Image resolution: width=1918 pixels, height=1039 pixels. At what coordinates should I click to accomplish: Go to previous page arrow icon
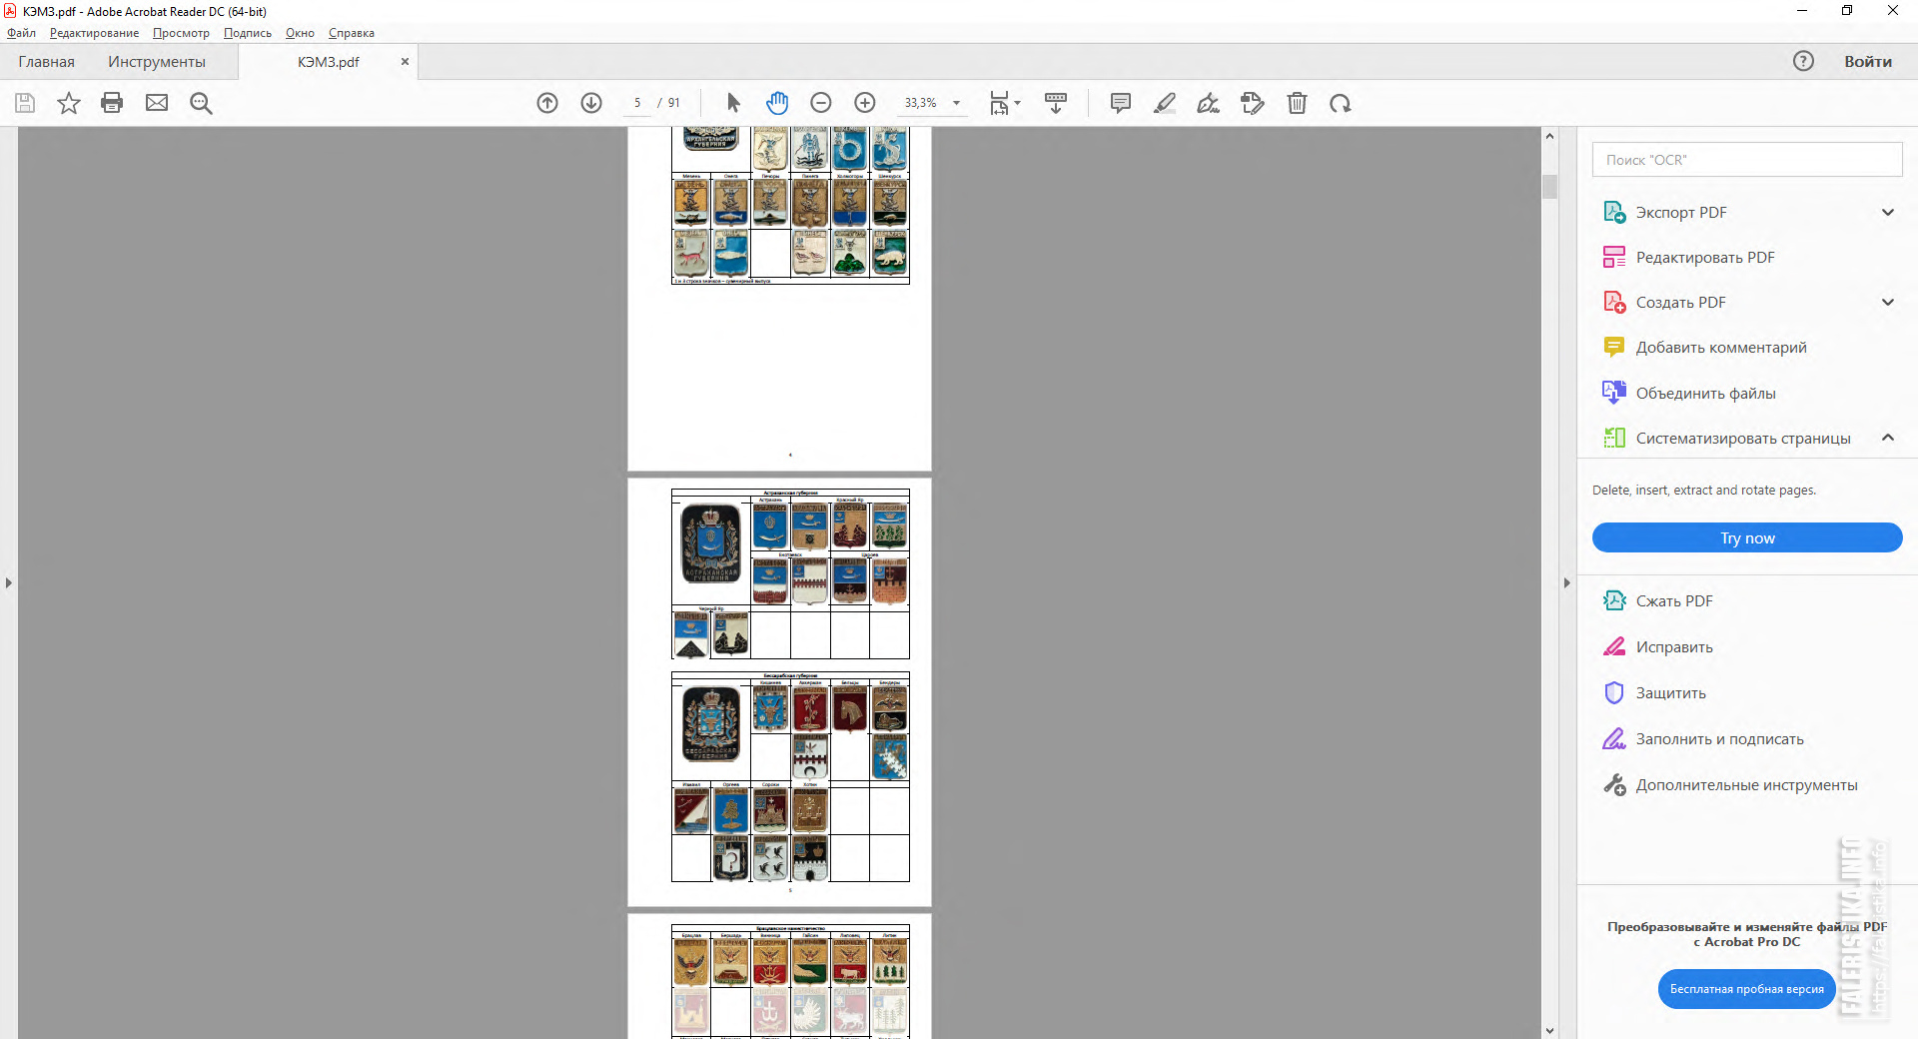547,103
